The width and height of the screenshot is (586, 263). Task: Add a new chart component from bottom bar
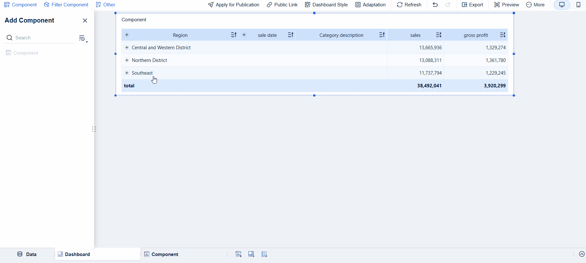tap(239, 254)
